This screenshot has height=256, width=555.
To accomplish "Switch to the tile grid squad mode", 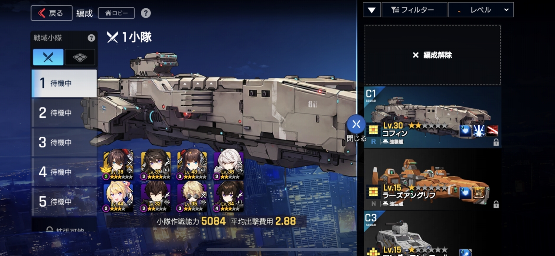I will pyautogui.click(x=80, y=57).
